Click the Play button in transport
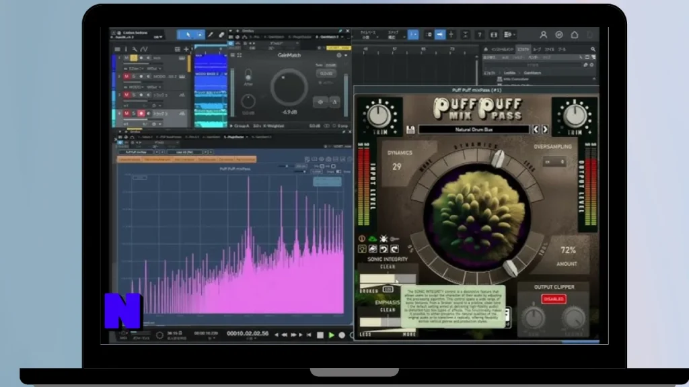 click(x=331, y=335)
